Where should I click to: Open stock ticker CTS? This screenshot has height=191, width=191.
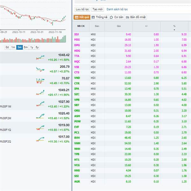click(77, 73)
